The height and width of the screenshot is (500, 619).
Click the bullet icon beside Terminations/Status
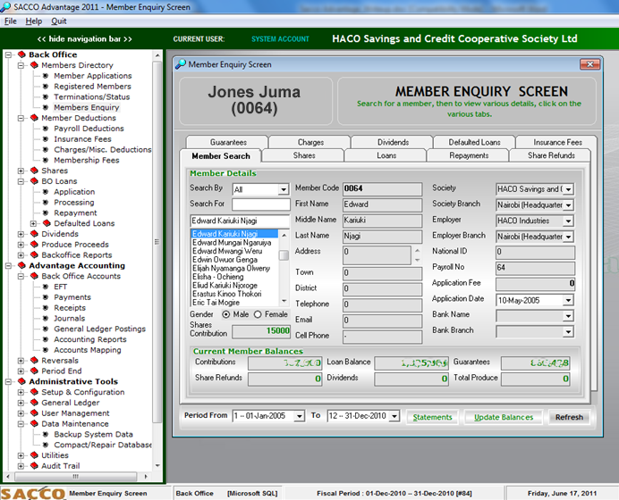(x=46, y=97)
